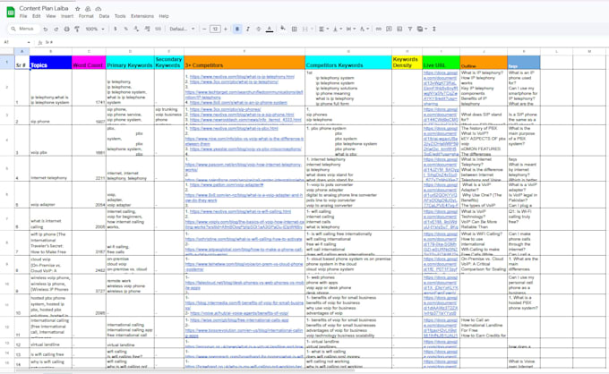The width and height of the screenshot is (609, 374).
Task: Print the spreadsheet
Action: click(66, 30)
